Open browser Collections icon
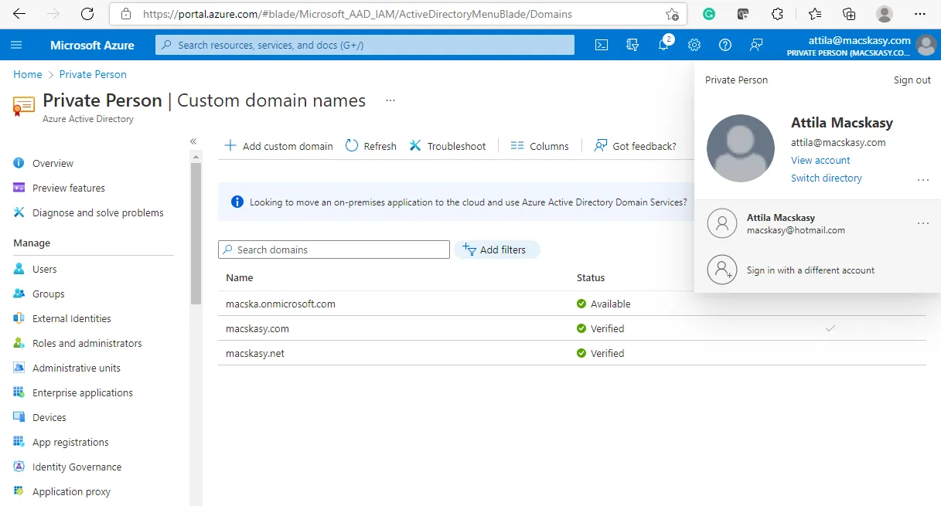 tap(849, 14)
